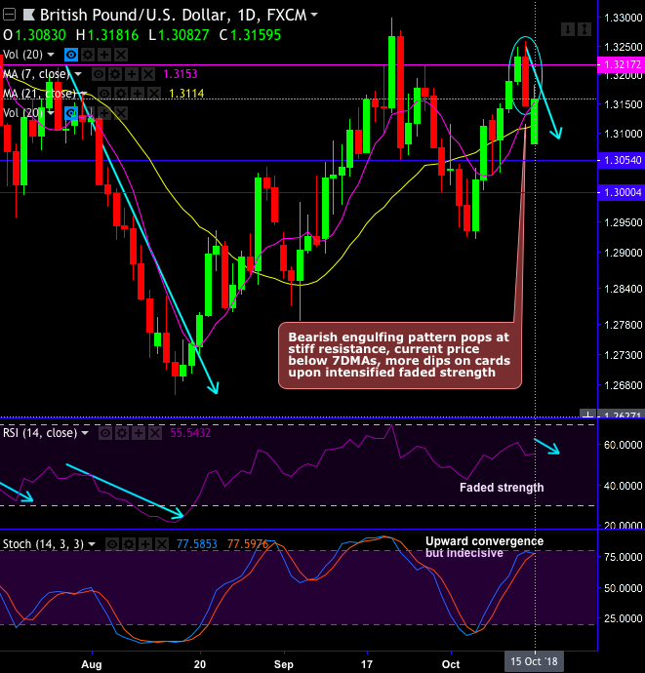Select the blue 1.30540 price level label
The height and width of the screenshot is (673, 645).
tap(621, 160)
